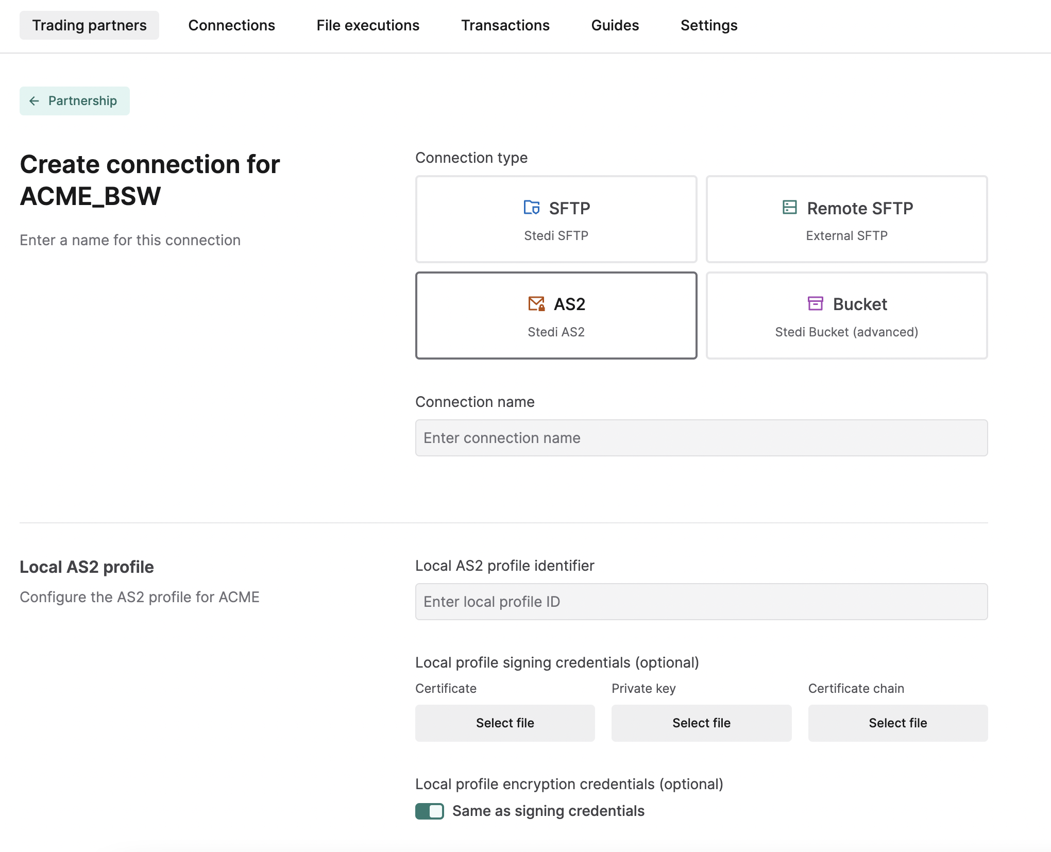Image resolution: width=1051 pixels, height=852 pixels.
Task: Click the Connection type label
Action: coord(471,158)
